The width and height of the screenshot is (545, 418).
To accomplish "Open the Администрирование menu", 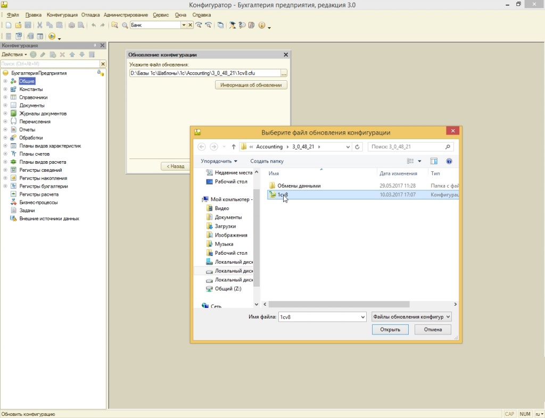I will click(x=126, y=15).
